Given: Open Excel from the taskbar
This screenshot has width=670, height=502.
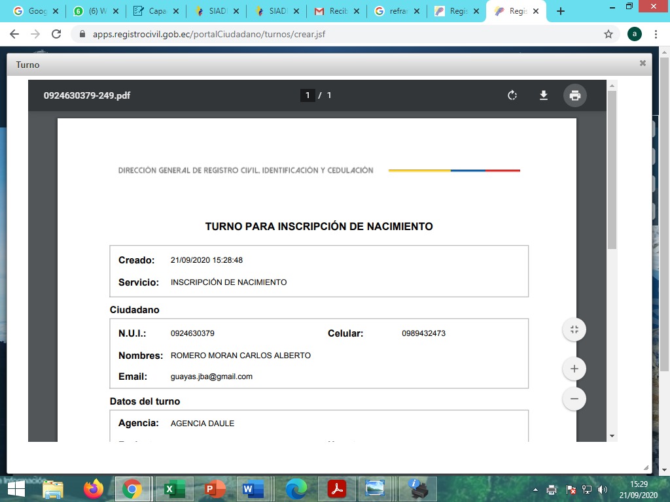Looking at the screenshot, I should [173, 489].
